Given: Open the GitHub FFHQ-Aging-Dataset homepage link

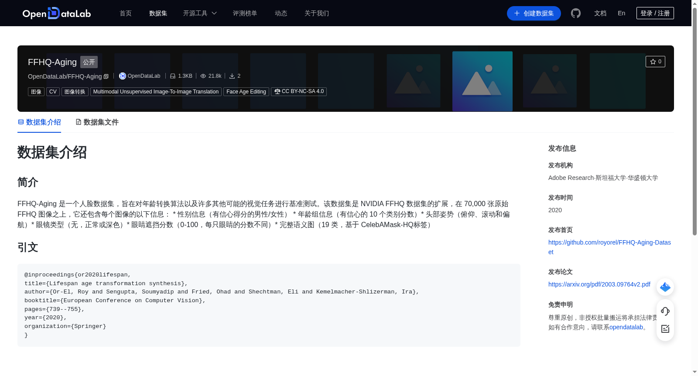Looking at the screenshot, I should tap(609, 247).
